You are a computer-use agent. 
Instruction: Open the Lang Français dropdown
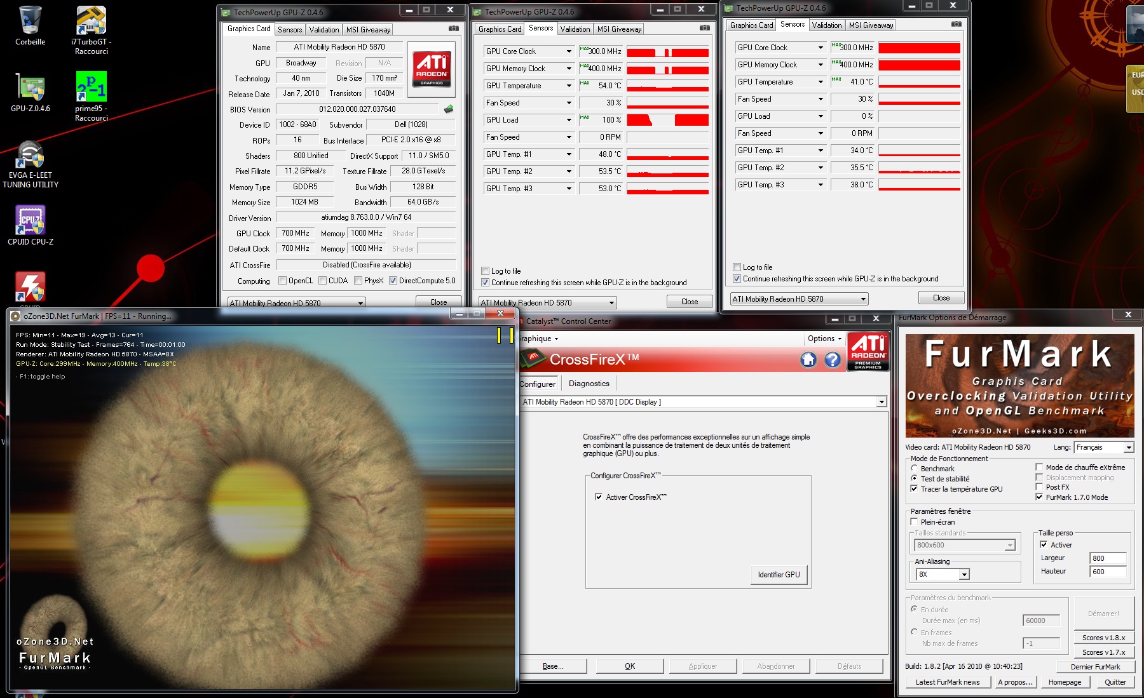[x=1129, y=448]
